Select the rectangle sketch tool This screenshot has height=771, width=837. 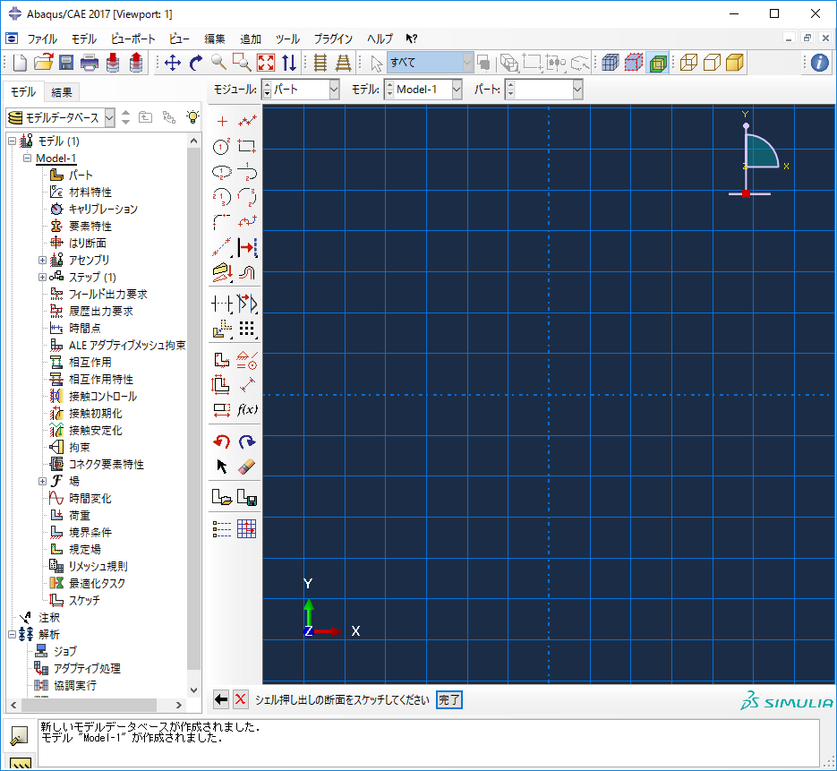pos(246,146)
